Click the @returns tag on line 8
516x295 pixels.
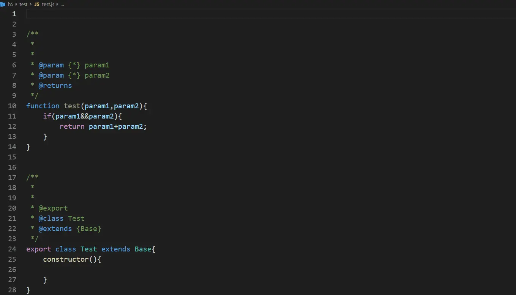click(x=55, y=86)
